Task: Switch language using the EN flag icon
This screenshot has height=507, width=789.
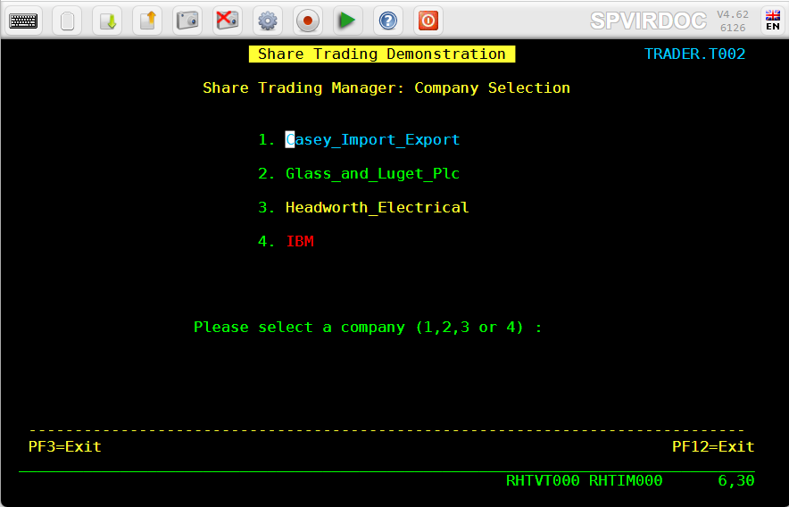Action: [773, 21]
